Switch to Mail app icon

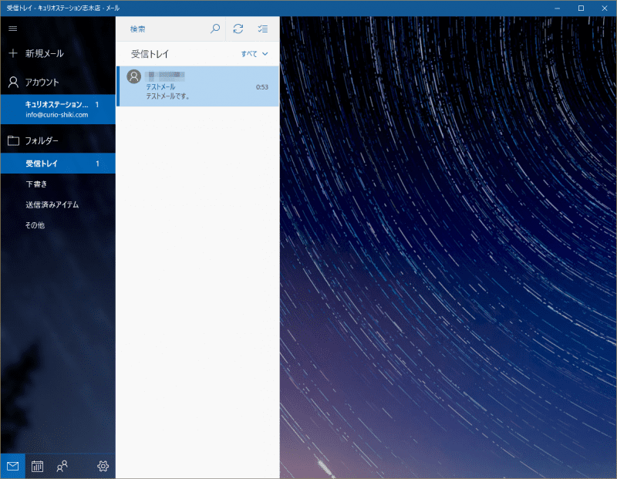click(x=13, y=466)
